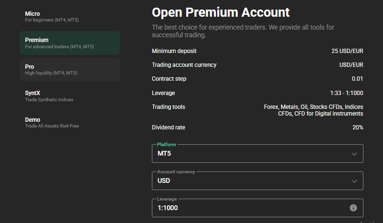Select the Premium account type

70,43
